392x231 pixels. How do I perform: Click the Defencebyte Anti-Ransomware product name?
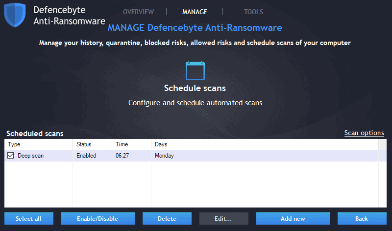pyautogui.click(x=69, y=16)
